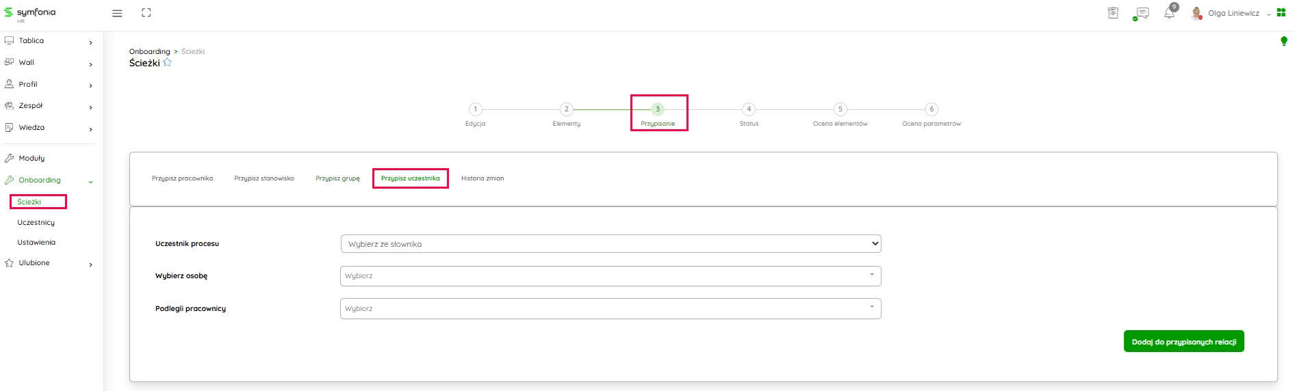Click the Onboarding breadcrumb link
The width and height of the screenshot is (1297, 391).
(x=149, y=52)
